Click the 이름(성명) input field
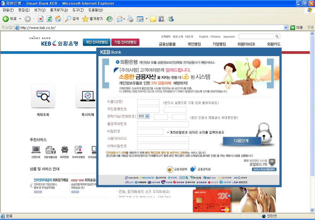This screenshot has height=220, width=315. (148, 102)
